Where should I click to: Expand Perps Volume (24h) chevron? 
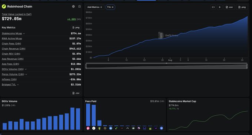[x=26, y=75]
